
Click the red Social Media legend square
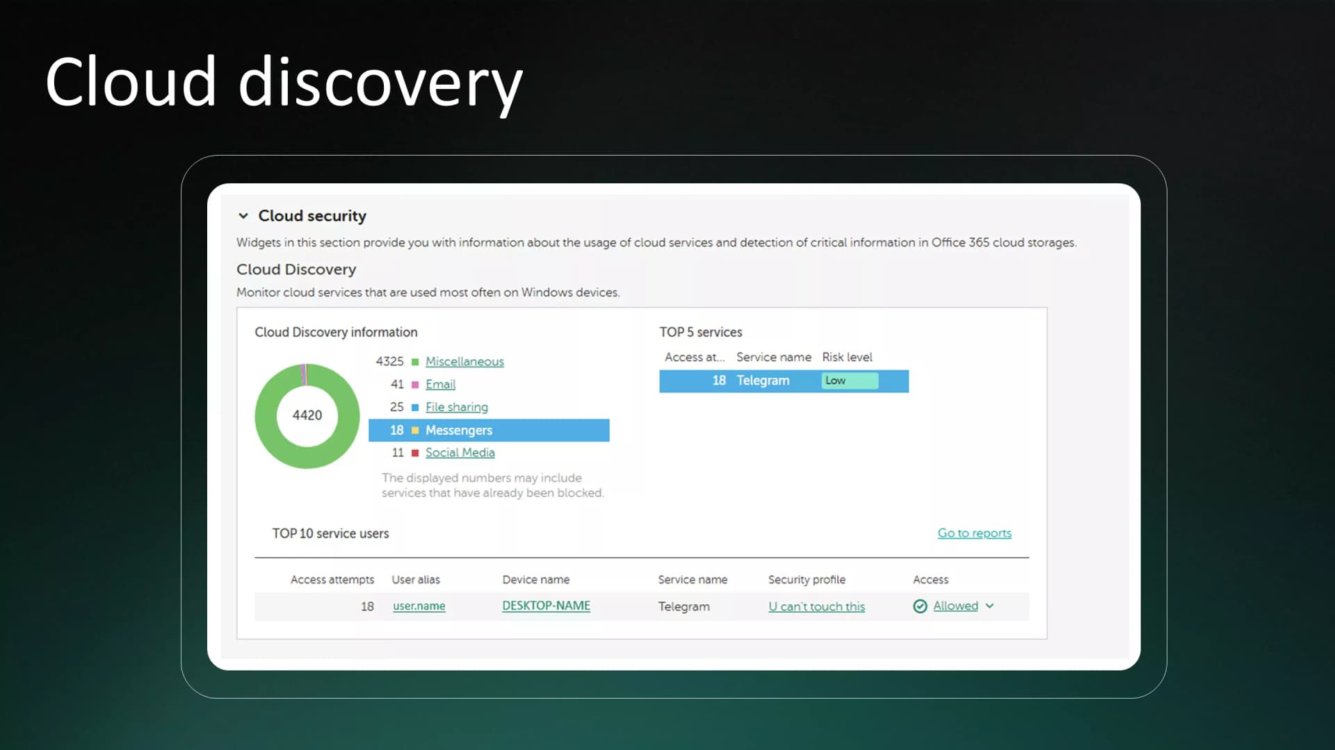(x=415, y=453)
